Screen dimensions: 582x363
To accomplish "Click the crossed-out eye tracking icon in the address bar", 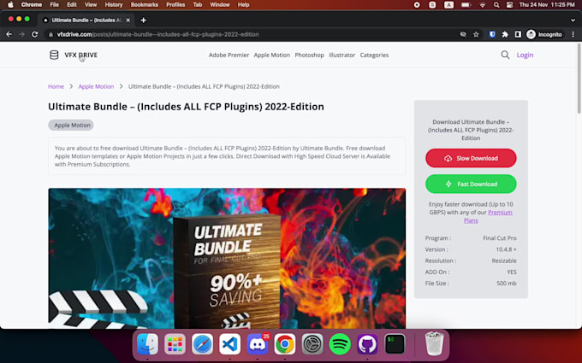I will [x=463, y=34].
